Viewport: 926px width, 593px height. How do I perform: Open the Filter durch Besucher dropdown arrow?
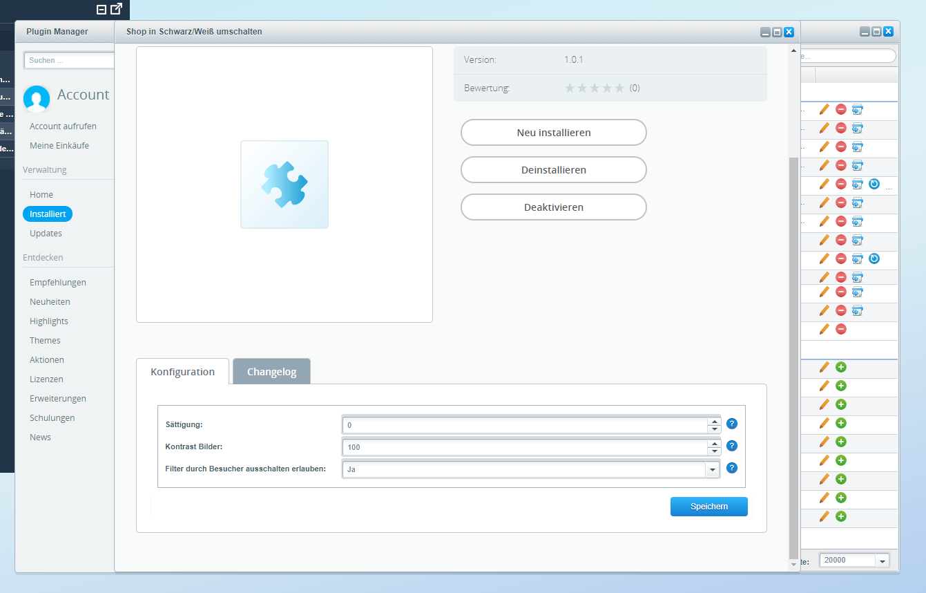(x=712, y=469)
